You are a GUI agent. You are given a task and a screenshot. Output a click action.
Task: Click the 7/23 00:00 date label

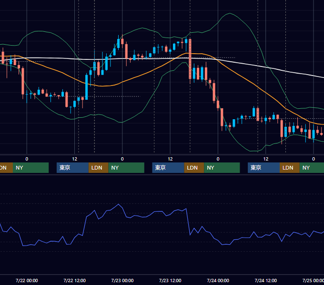122,280
